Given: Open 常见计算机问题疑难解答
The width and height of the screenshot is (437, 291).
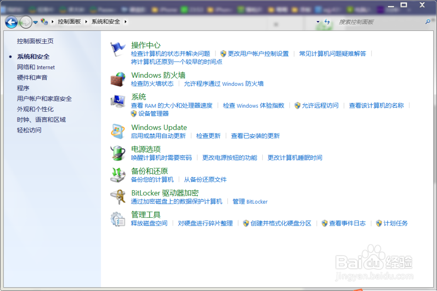Looking at the screenshot, I should pyautogui.click(x=333, y=54).
